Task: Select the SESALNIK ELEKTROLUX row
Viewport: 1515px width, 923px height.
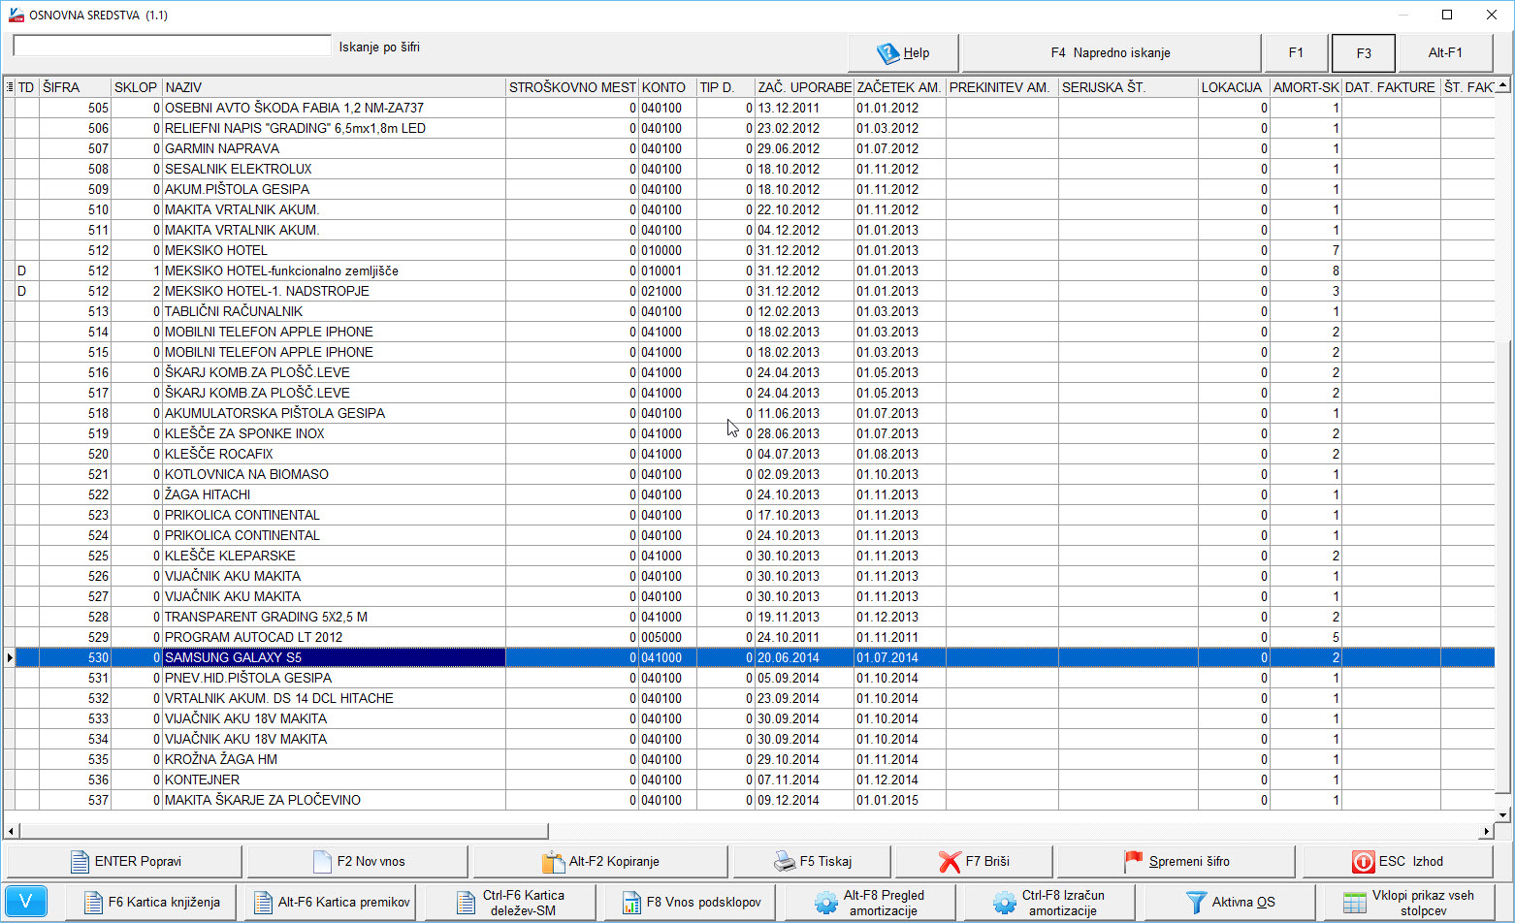Action: point(749,169)
